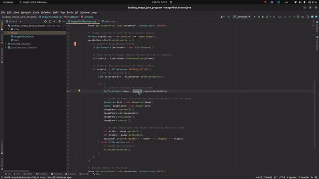Collapse loading_image_java_program root node
319x179 pixels.
5,26
